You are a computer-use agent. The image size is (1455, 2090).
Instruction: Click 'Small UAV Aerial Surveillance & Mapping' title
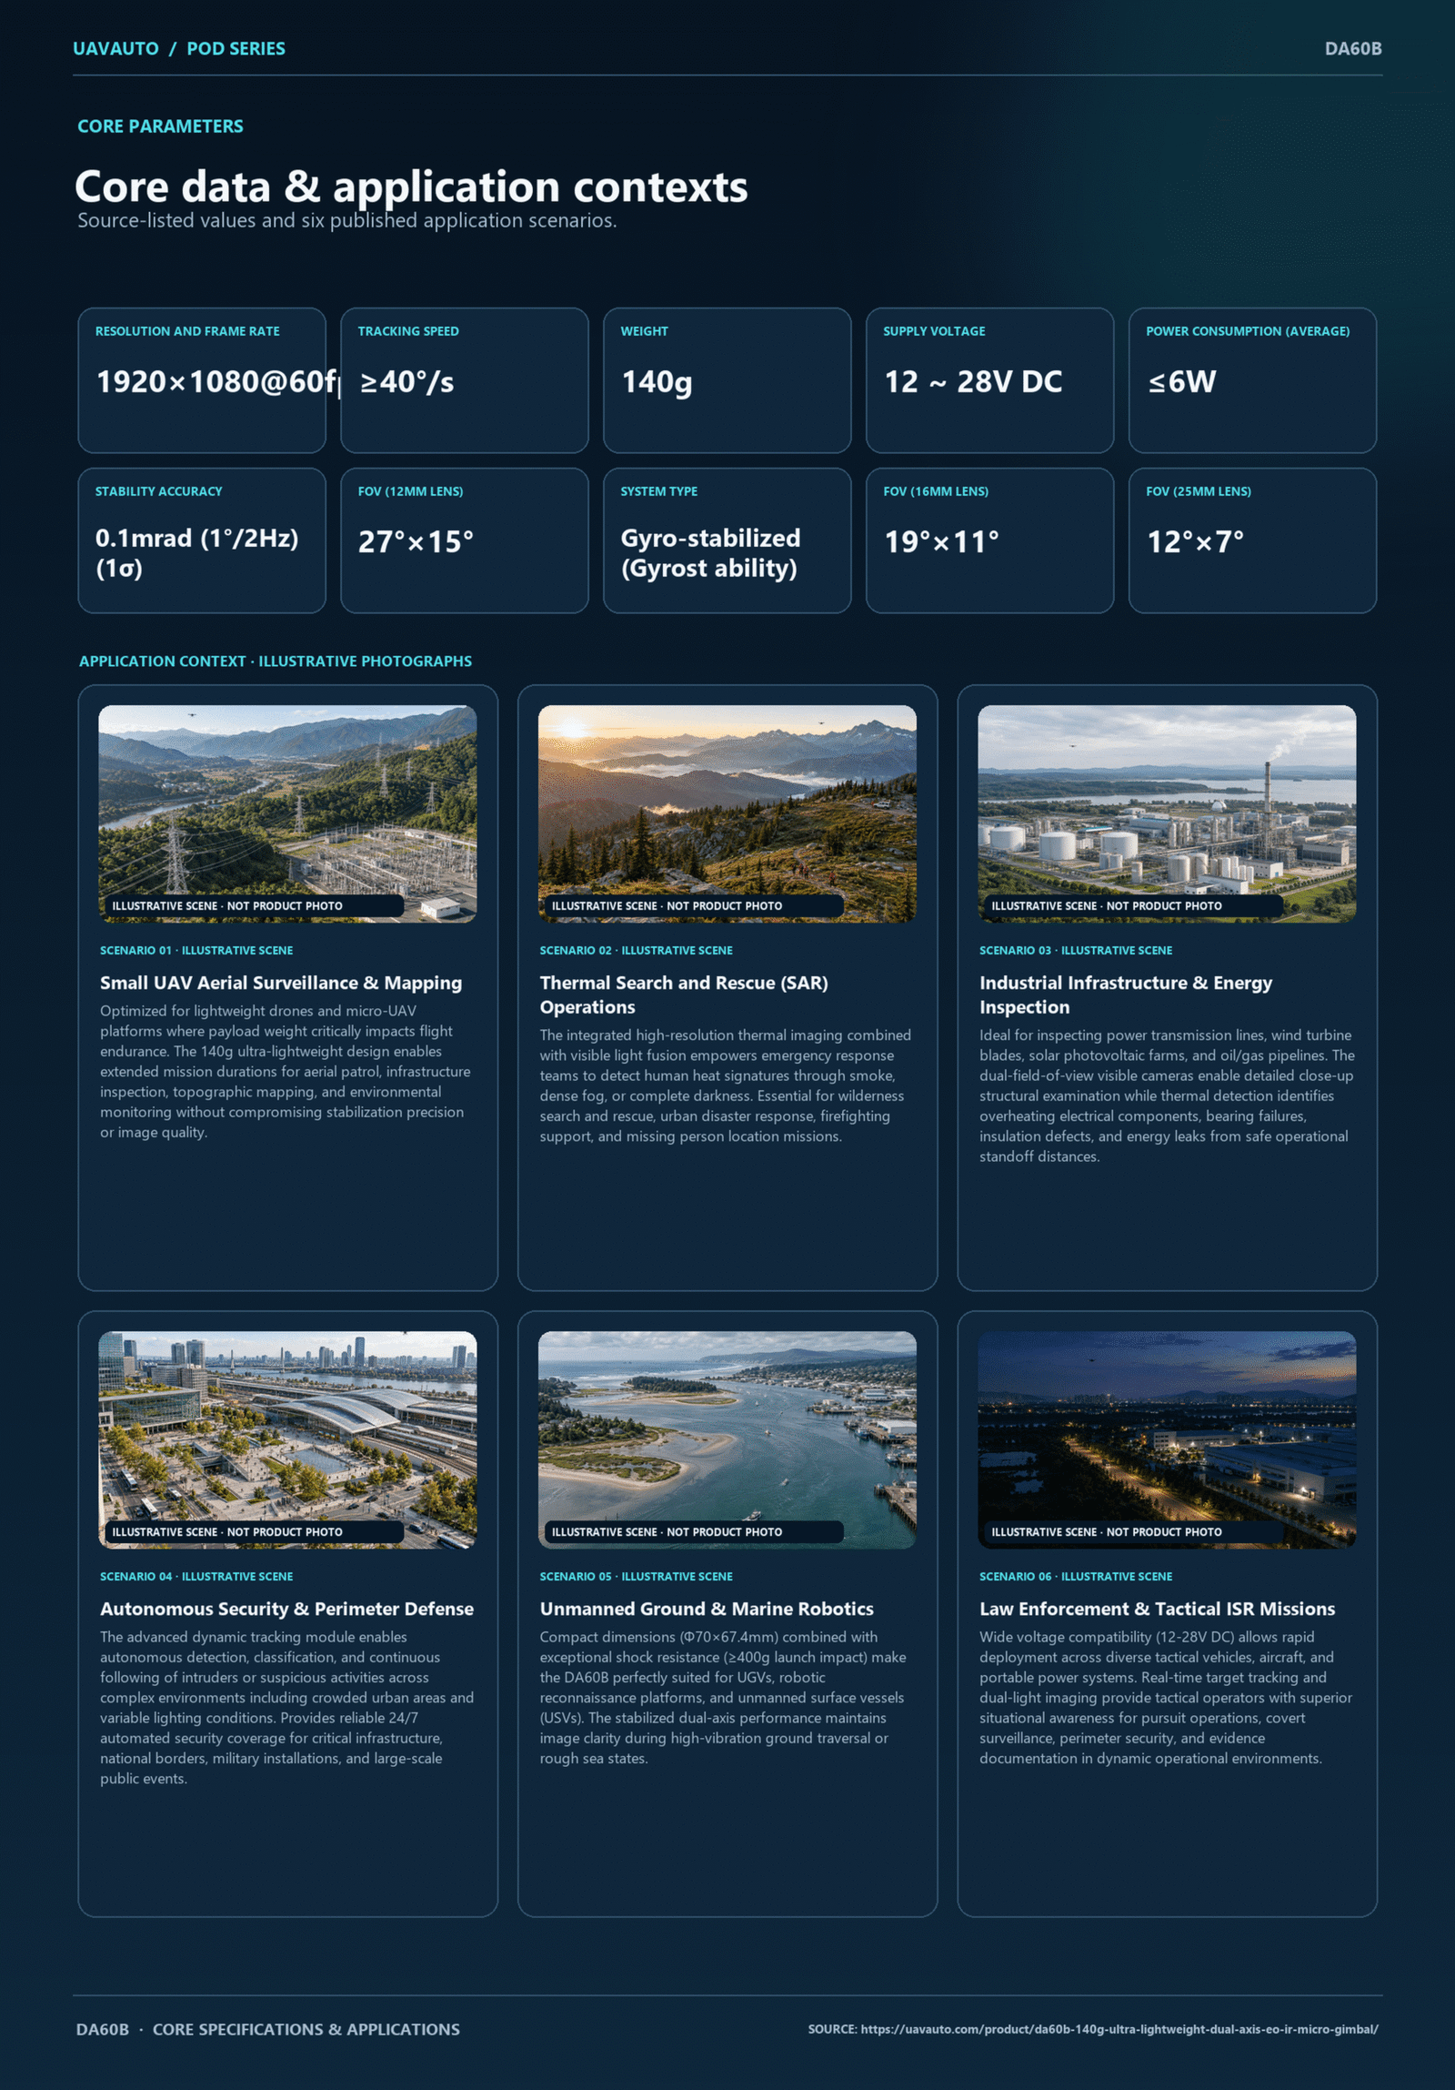pos(281,983)
